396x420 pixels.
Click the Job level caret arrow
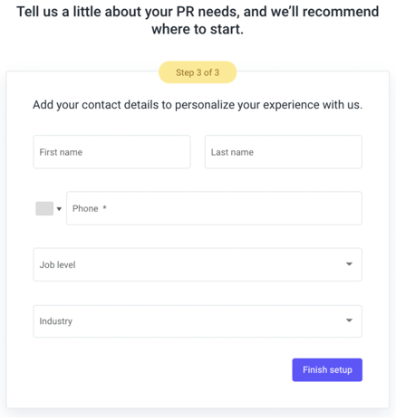tap(349, 264)
